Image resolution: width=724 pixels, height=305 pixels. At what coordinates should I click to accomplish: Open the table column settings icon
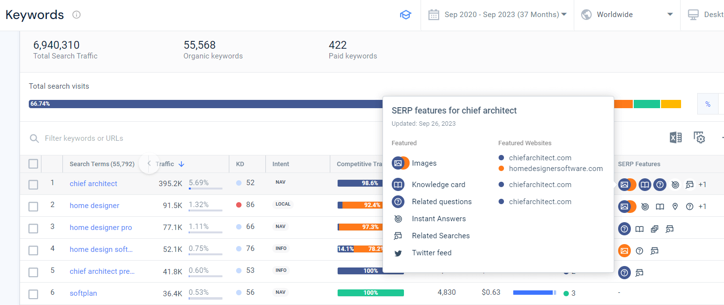coord(700,138)
